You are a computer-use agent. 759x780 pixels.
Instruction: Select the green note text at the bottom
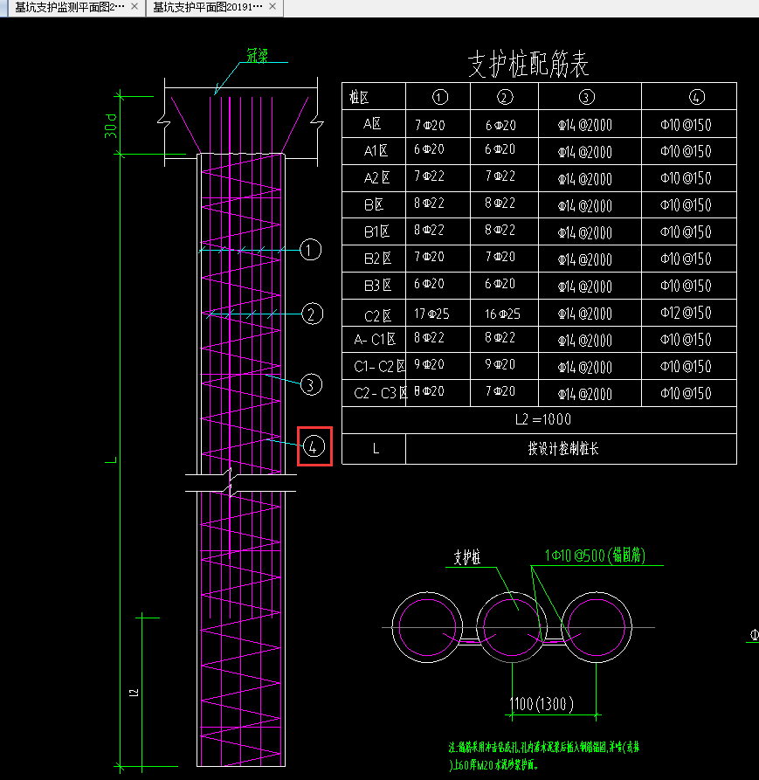click(x=544, y=756)
